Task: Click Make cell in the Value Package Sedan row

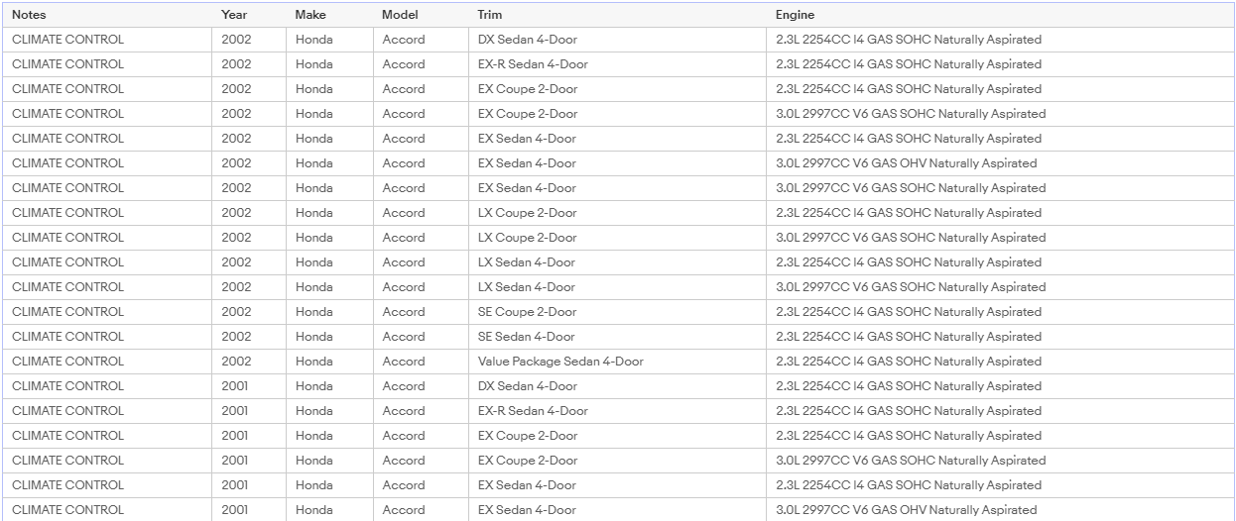Action: point(329,362)
